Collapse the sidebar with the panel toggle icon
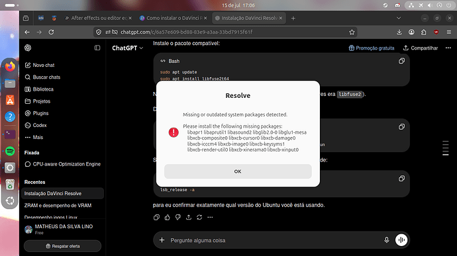Viewport: 457px width, 256px height. [97, 48]
